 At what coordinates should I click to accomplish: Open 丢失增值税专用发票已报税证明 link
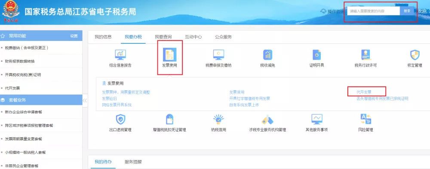[x=382, y=98]
